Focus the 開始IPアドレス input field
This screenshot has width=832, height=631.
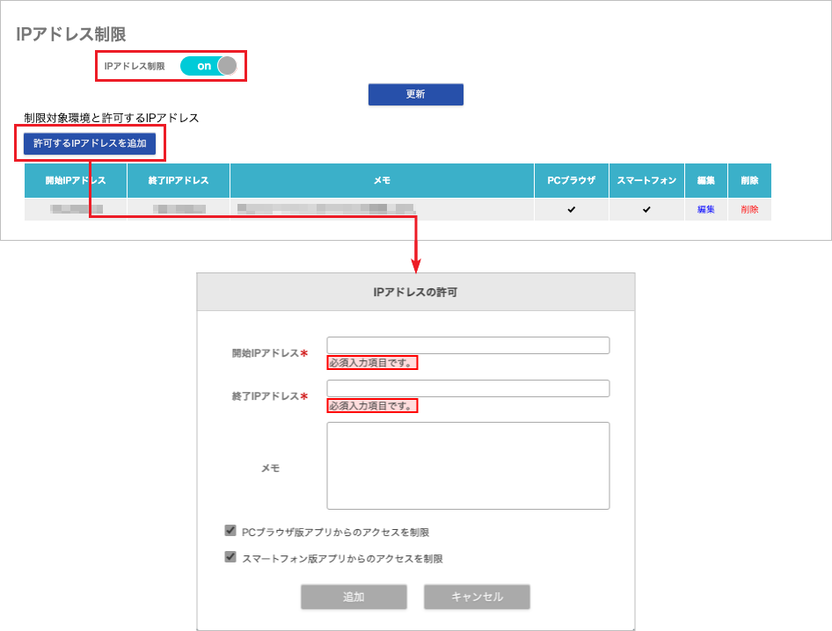coord(468,345)
